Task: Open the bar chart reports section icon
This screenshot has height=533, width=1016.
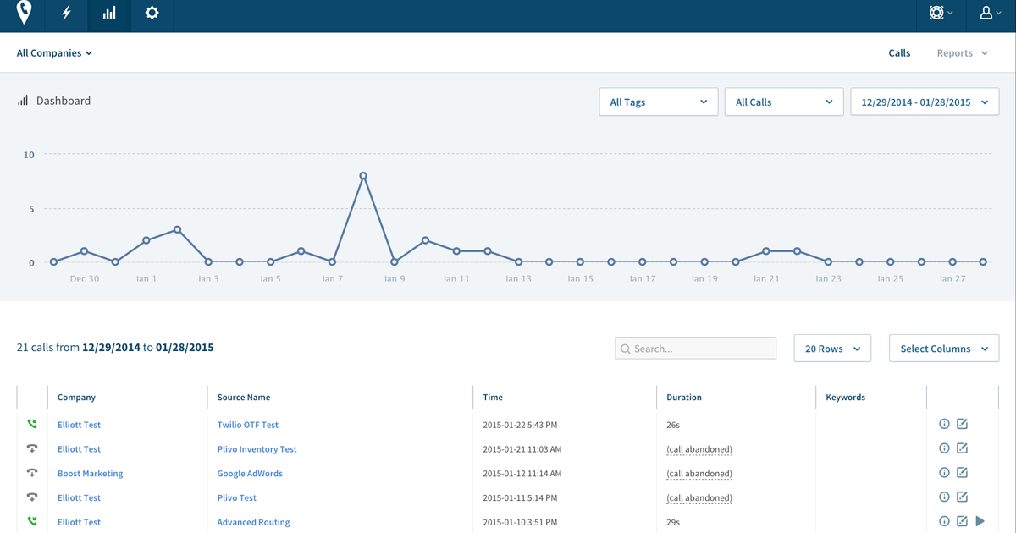Action: (108, 14)
